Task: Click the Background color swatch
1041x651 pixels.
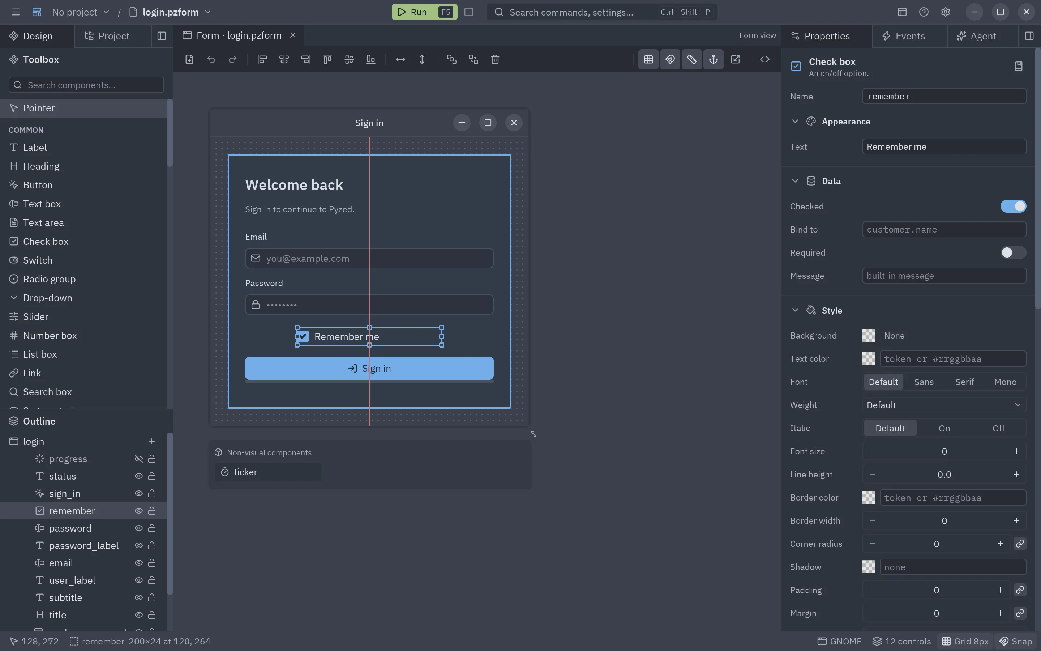Action: pos(869,335)
